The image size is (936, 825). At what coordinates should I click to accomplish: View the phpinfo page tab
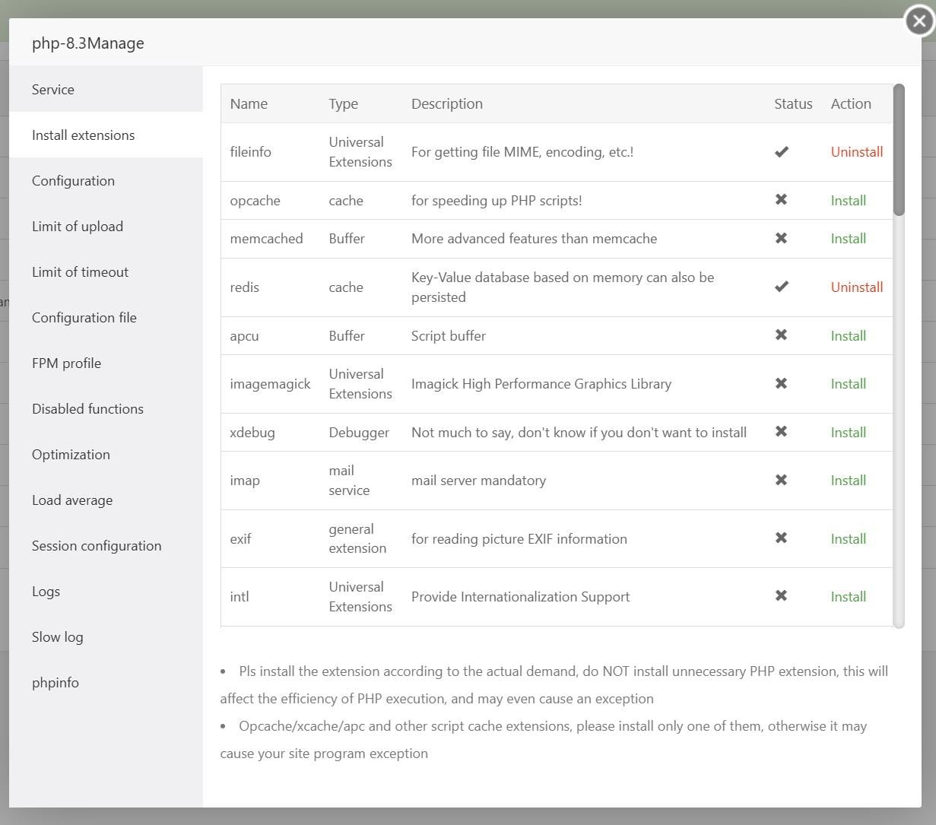(x=56, y=683)
